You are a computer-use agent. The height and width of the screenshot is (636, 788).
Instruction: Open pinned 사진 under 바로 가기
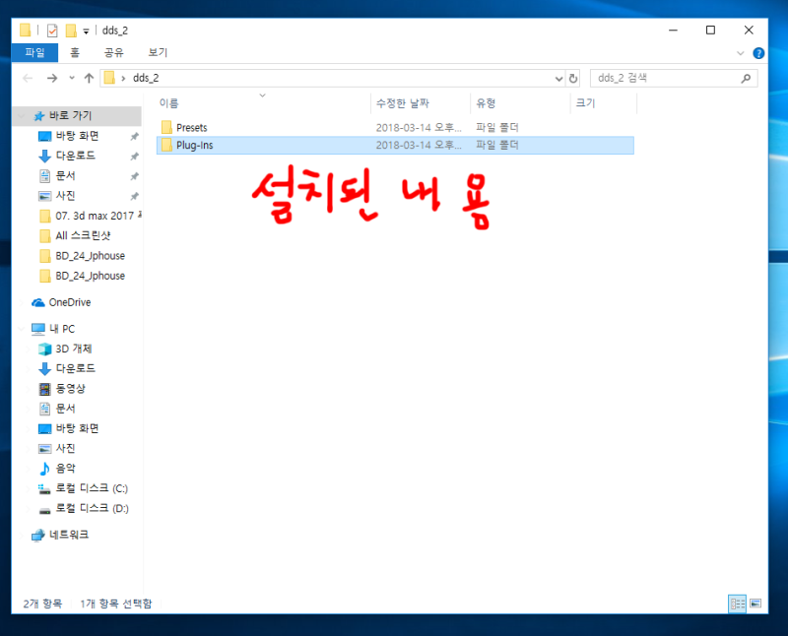point(65,195)
